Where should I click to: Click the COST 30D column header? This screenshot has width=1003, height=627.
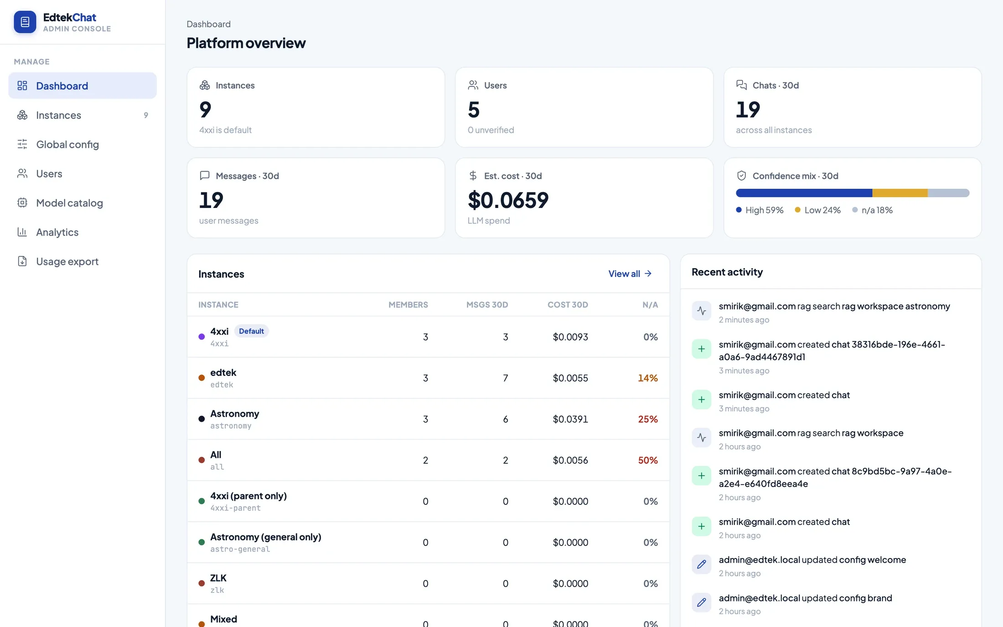(x=568, y=305)
